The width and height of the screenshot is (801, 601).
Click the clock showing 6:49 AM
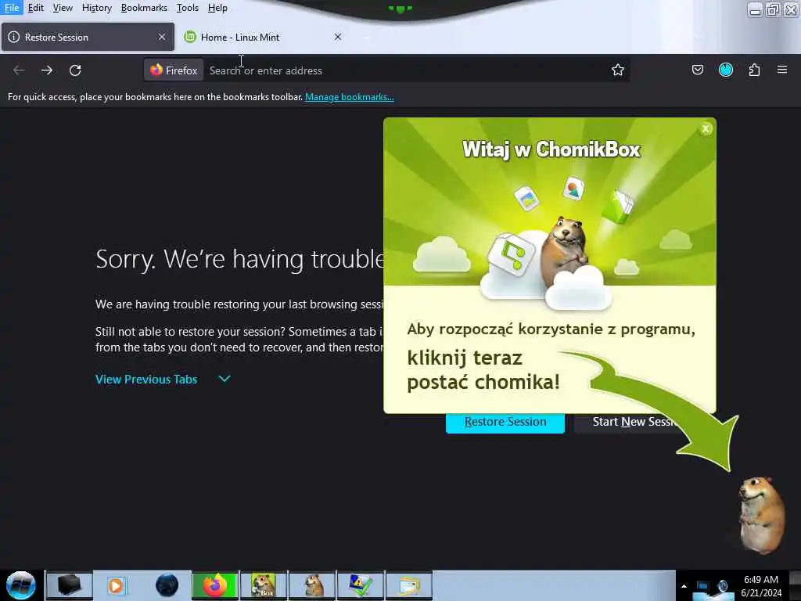tap(760, 580)
